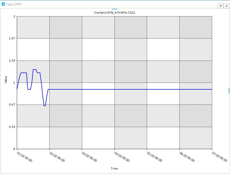Click the Value axis label

coord(6,80)
